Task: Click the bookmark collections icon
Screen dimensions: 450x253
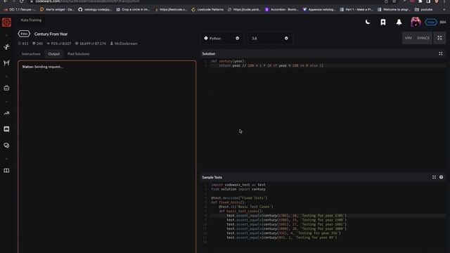Action: (x=383, y=22)
